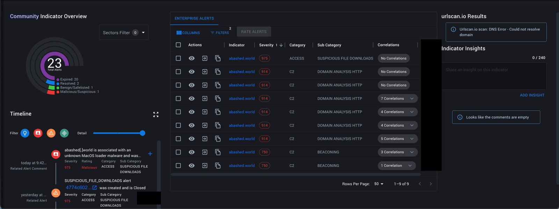The height and width of the screenshot is (209, 559).
Task: Click ADD INSIGHT button
Action: (532, 95)
